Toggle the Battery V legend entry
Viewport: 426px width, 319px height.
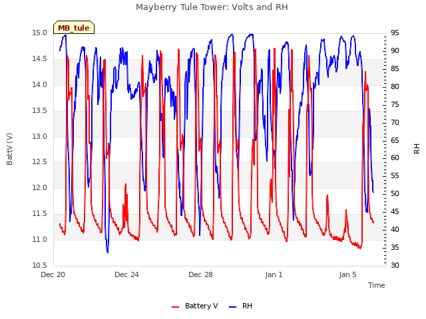click(194, 306)
